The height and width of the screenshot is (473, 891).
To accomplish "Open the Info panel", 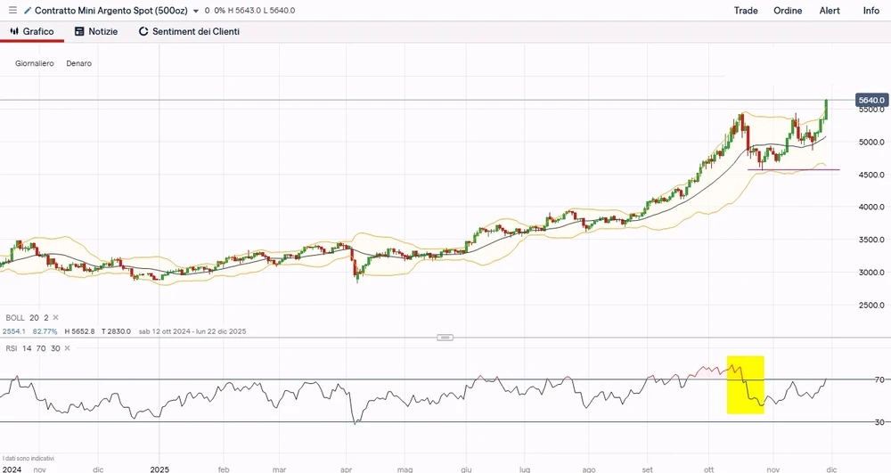I will point(871,11).
